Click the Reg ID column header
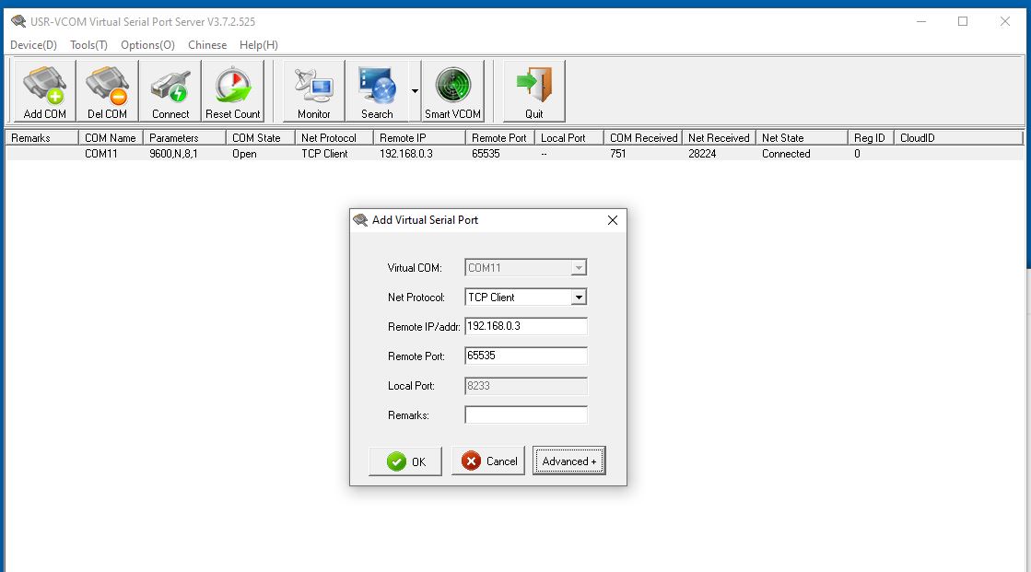This screenshot has width=1031, height=572. (x=870, y=138)
